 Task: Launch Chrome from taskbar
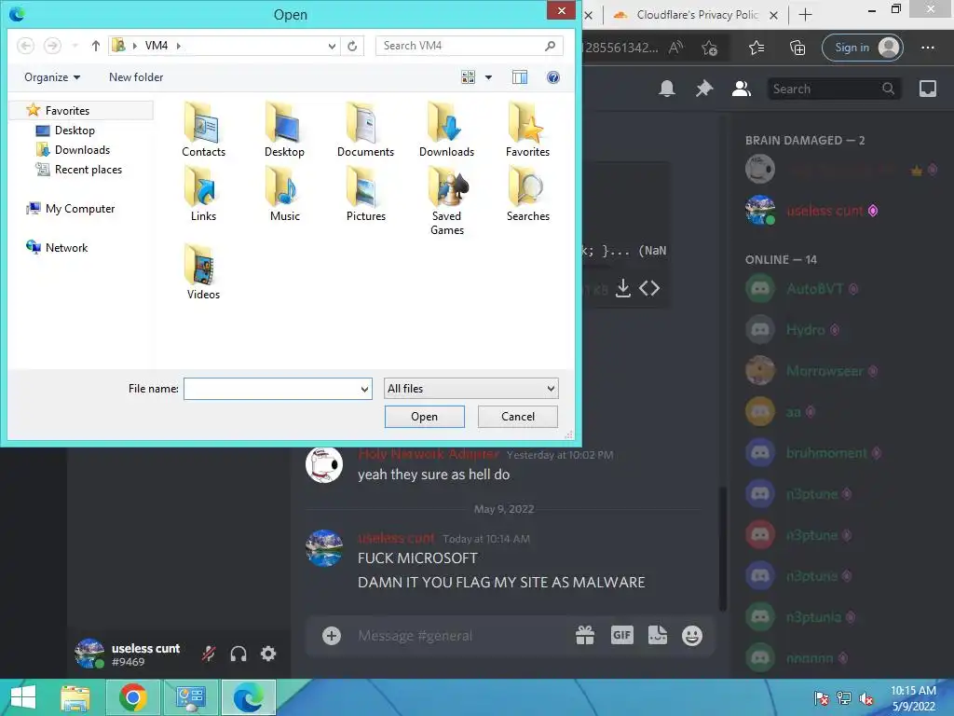point(132,697)
